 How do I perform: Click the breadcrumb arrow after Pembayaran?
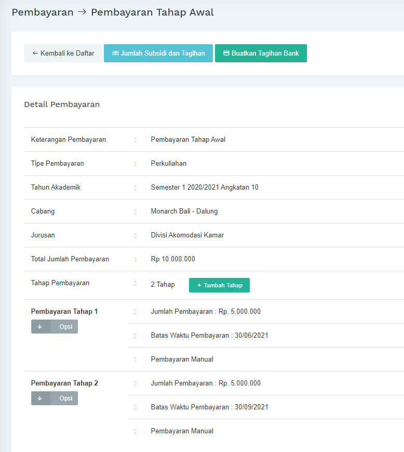click(x=82, y=12)
